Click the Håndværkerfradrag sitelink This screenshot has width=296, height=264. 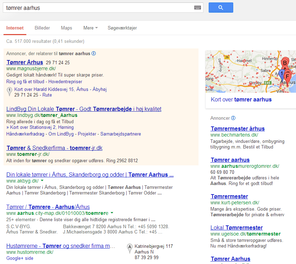coord(25,134)
